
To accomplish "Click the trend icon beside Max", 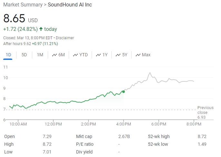I will coord(138,55).
